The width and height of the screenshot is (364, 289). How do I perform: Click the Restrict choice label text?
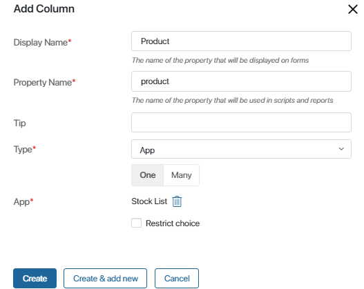[173, 223]
